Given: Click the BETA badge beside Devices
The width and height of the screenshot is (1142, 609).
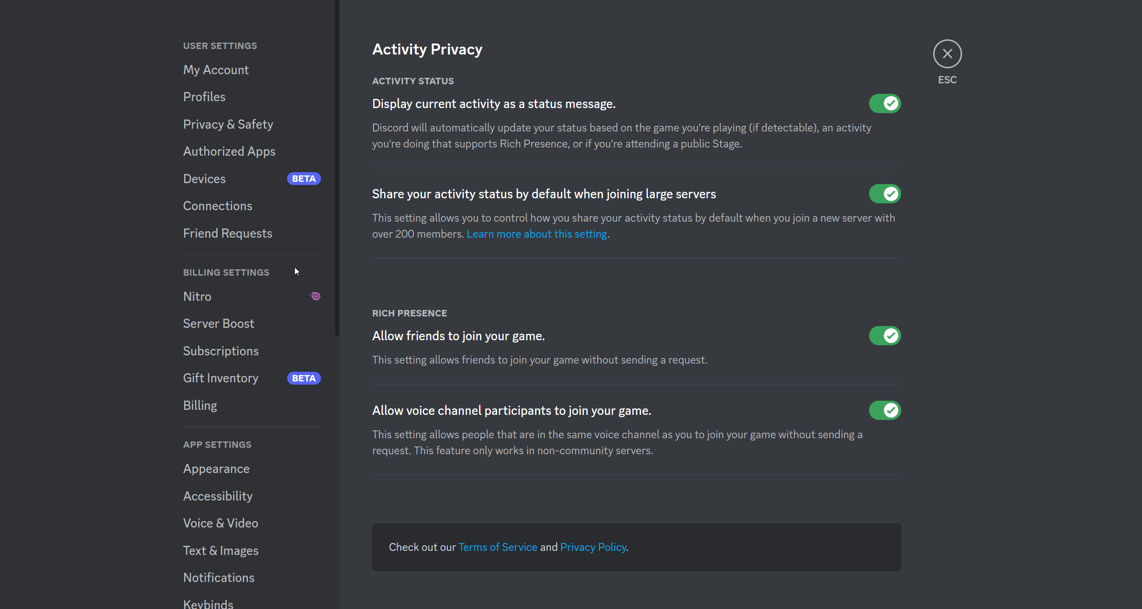Looking at the screenshot, I should 304,179.
